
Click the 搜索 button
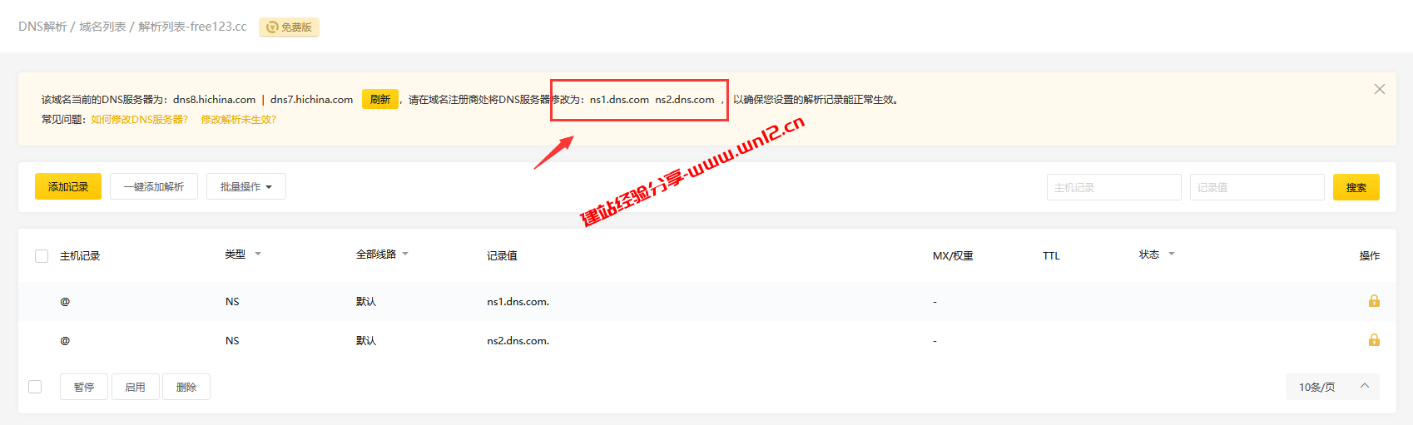1356,187
